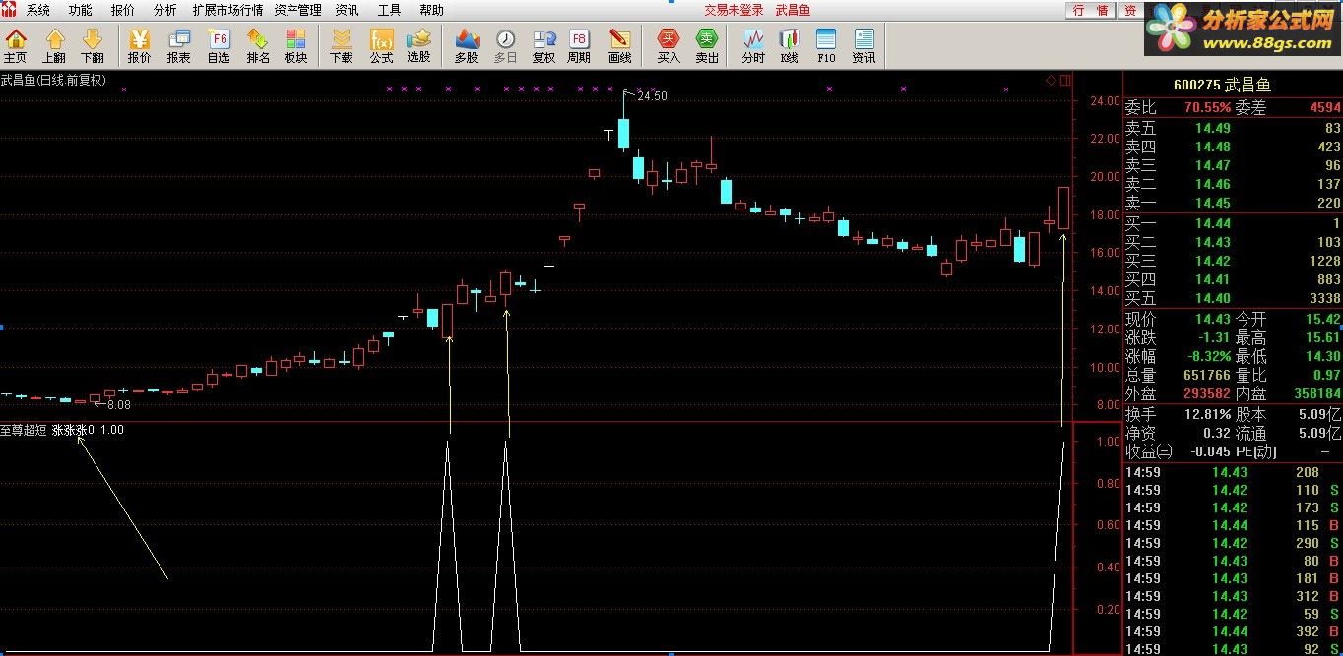Click the red 买入 buy icon
Image resolution: width=1343 pixels, height=656 pixels.
click(x=669, y=46)
